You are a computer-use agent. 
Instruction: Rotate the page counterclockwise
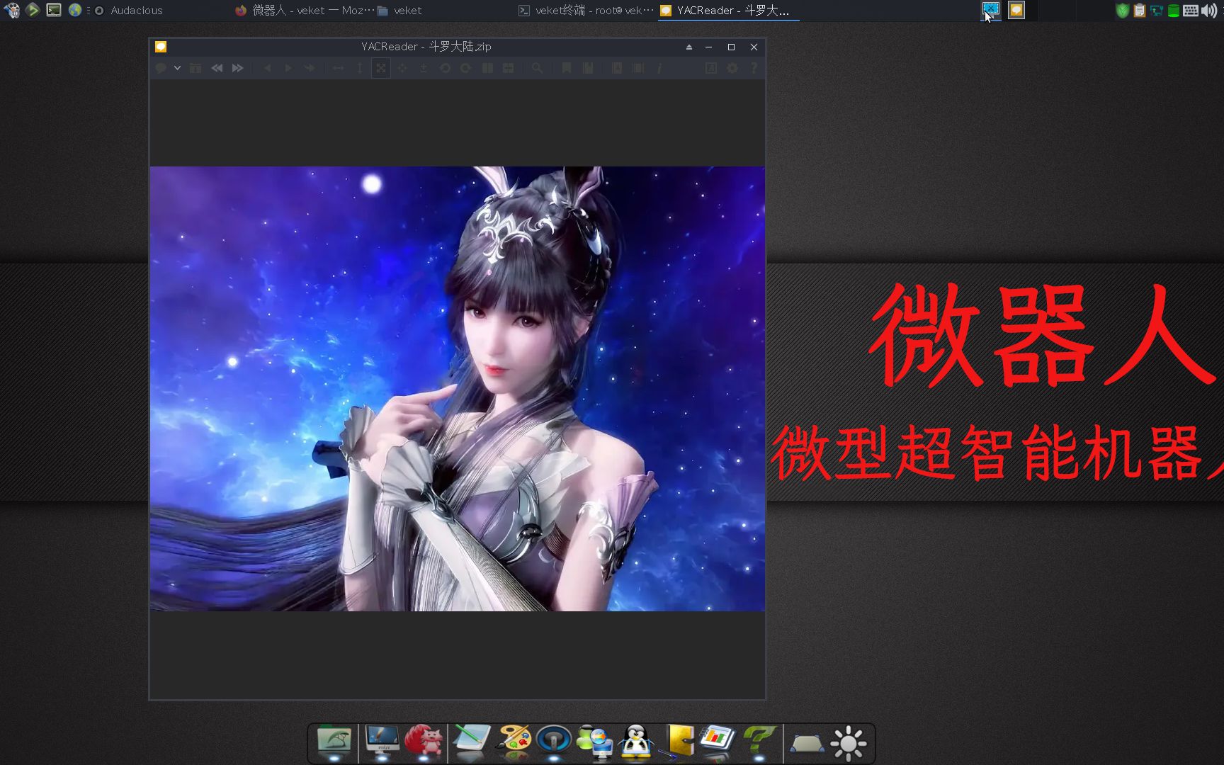click(x=445, y=68)
